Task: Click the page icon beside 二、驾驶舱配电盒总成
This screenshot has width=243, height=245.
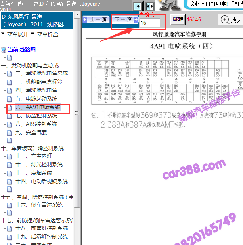Action: (10, 73)
